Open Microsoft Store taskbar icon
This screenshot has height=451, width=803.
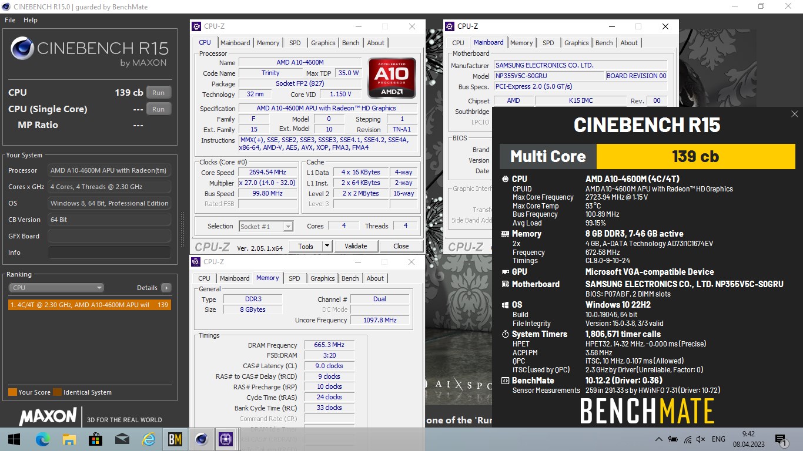95,439
